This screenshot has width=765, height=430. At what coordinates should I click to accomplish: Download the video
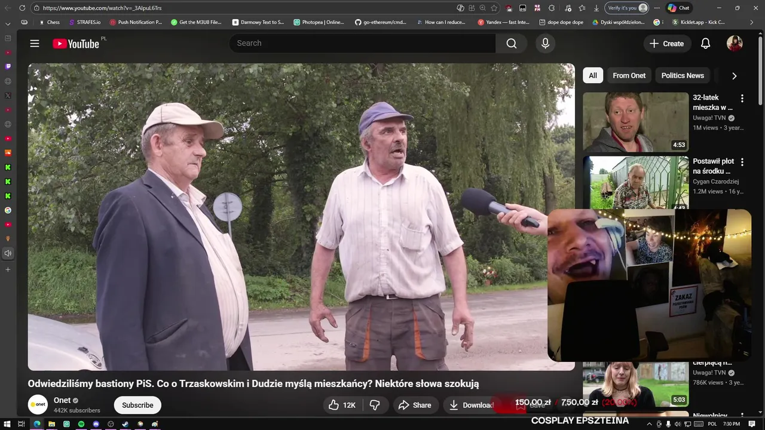472,405
